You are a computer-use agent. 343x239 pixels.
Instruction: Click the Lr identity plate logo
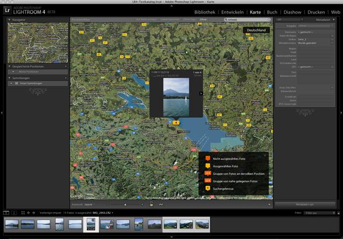pyautogui.click(x=7, y=10)
